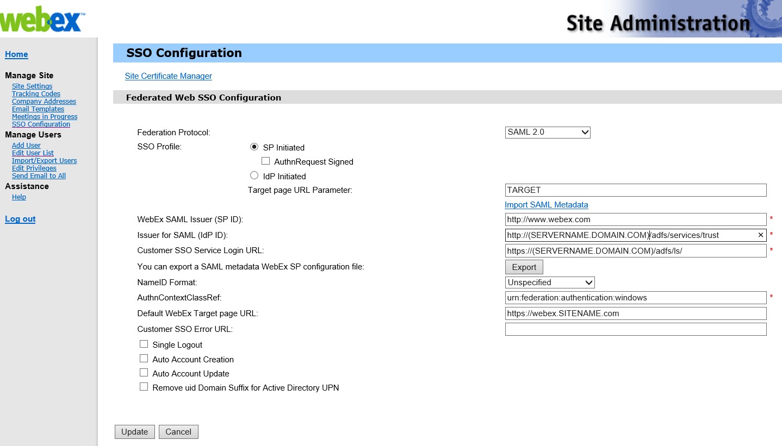Enable Single Logout checkbox
Image resolution: width=782 pixels, height=446 pixels.
(x=144, y=344)
